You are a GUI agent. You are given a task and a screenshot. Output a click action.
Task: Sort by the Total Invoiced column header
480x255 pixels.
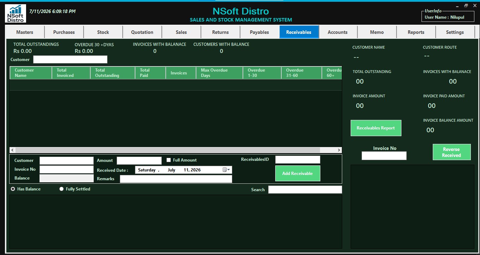(x=71, y=73)
